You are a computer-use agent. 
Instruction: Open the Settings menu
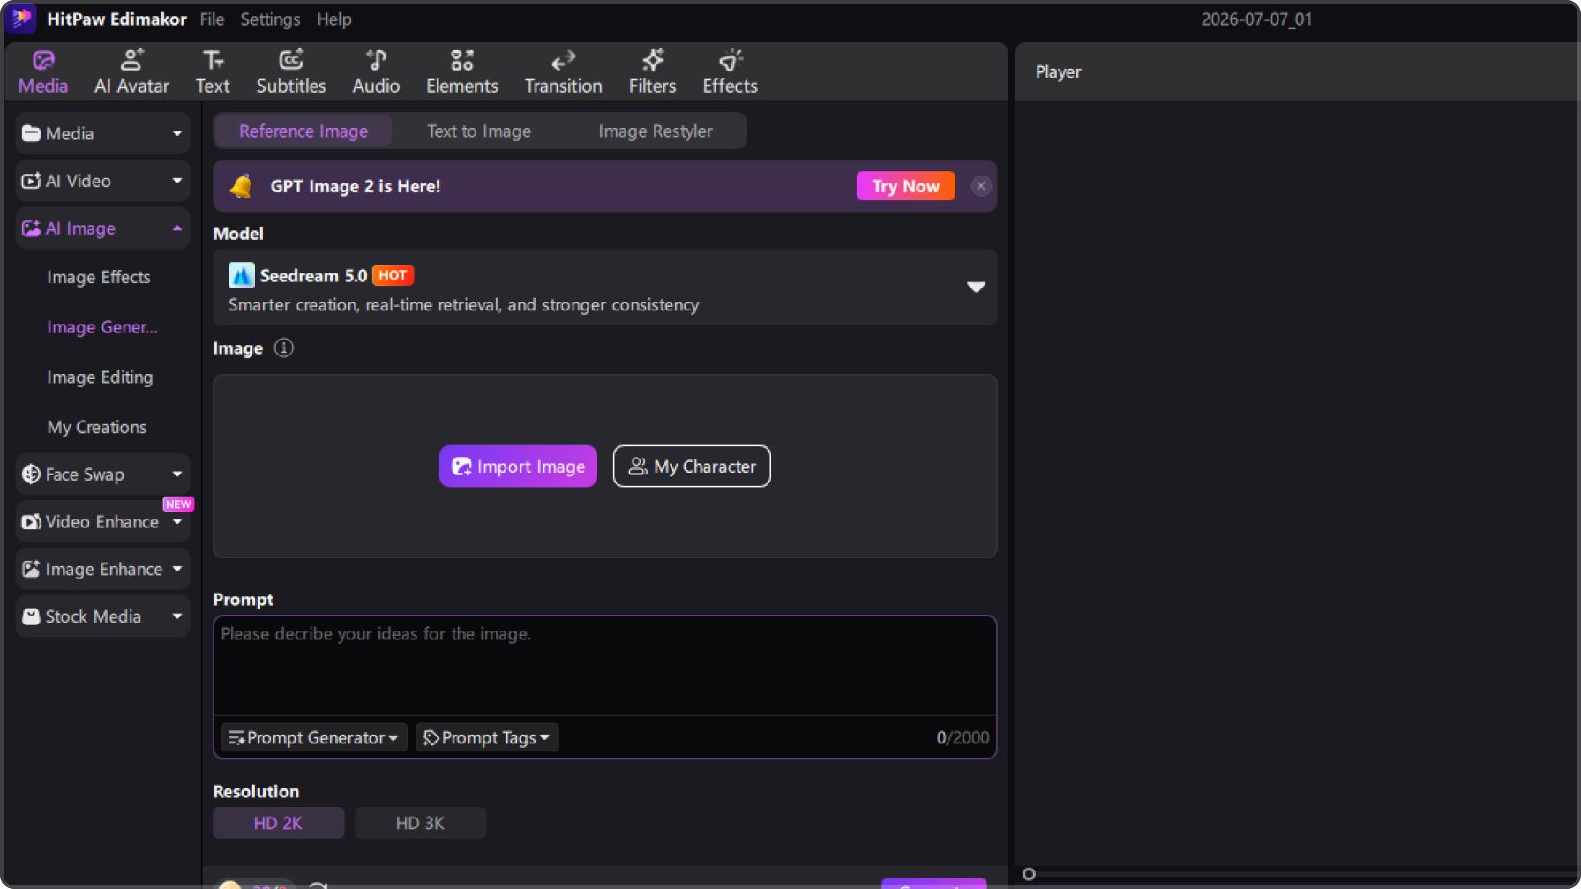pos(270,19)
